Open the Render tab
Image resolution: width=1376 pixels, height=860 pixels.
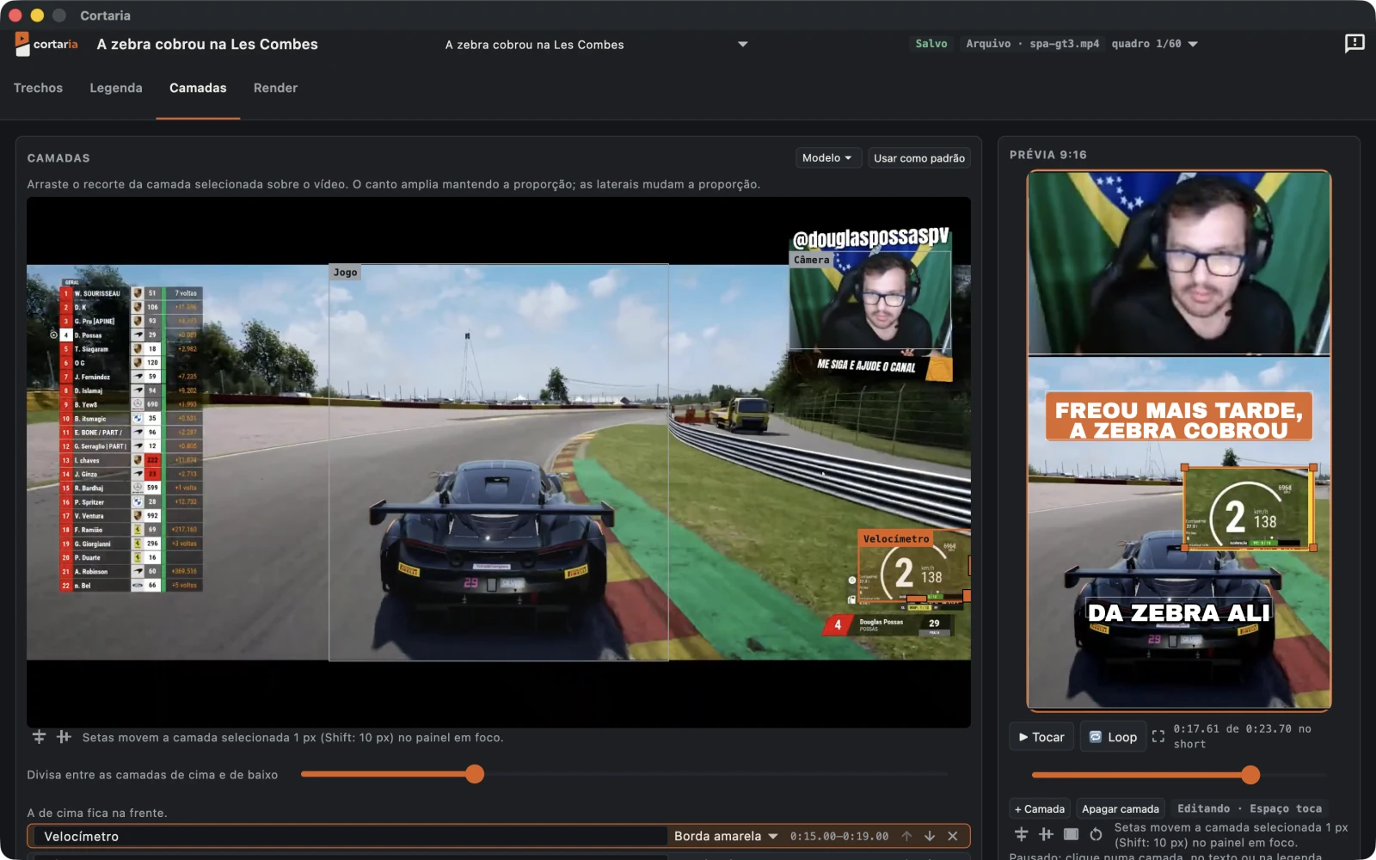[275, 88]
